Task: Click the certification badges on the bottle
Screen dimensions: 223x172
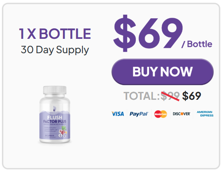Action: (x=63, y=136)
